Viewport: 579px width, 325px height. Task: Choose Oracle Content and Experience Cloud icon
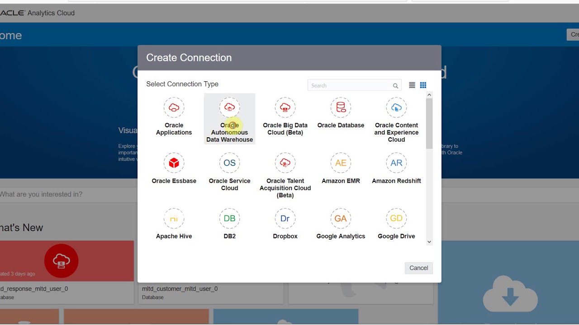pyautogui.click(x=397, y=107)
